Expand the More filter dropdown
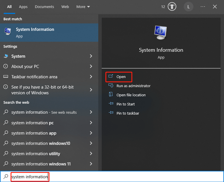 [83, 7]
